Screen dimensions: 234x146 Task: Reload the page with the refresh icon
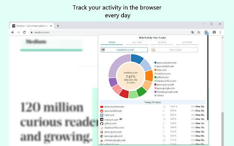tap(24, 32)
